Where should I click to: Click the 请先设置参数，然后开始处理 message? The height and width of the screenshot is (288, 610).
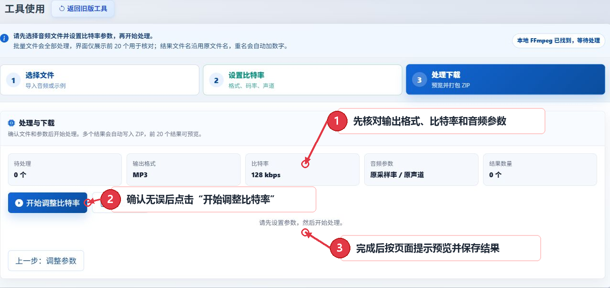coord(301,223)
